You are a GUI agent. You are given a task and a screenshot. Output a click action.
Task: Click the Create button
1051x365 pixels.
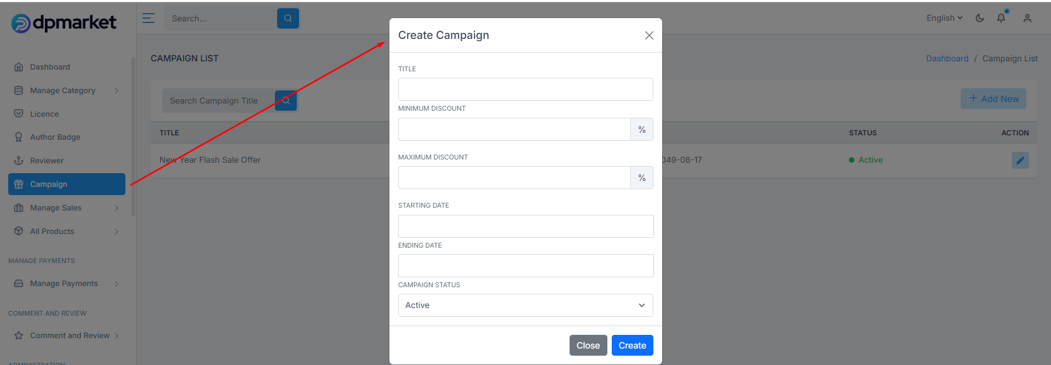pyautogui.click(x=633, y=345)
